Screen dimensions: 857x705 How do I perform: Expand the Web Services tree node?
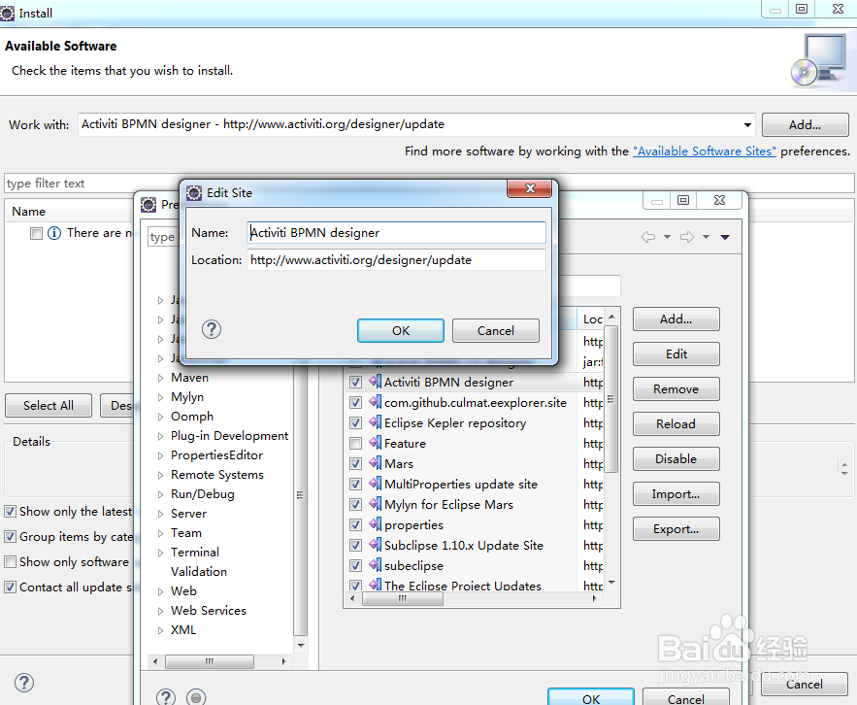(x=163, y=610)
